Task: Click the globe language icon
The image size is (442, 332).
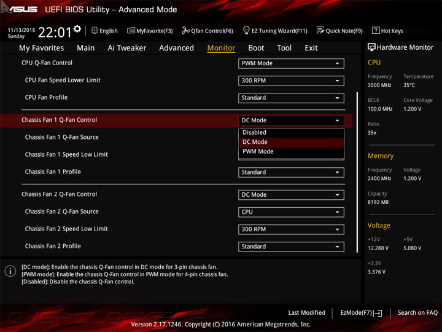Action: point(95,30)
